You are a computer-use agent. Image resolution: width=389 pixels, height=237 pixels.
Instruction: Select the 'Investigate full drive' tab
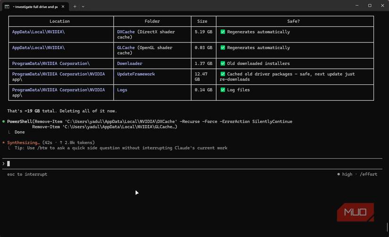[35, 7]
